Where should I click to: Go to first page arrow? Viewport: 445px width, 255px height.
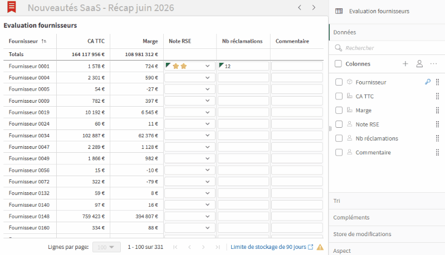(x=175, y=247)
